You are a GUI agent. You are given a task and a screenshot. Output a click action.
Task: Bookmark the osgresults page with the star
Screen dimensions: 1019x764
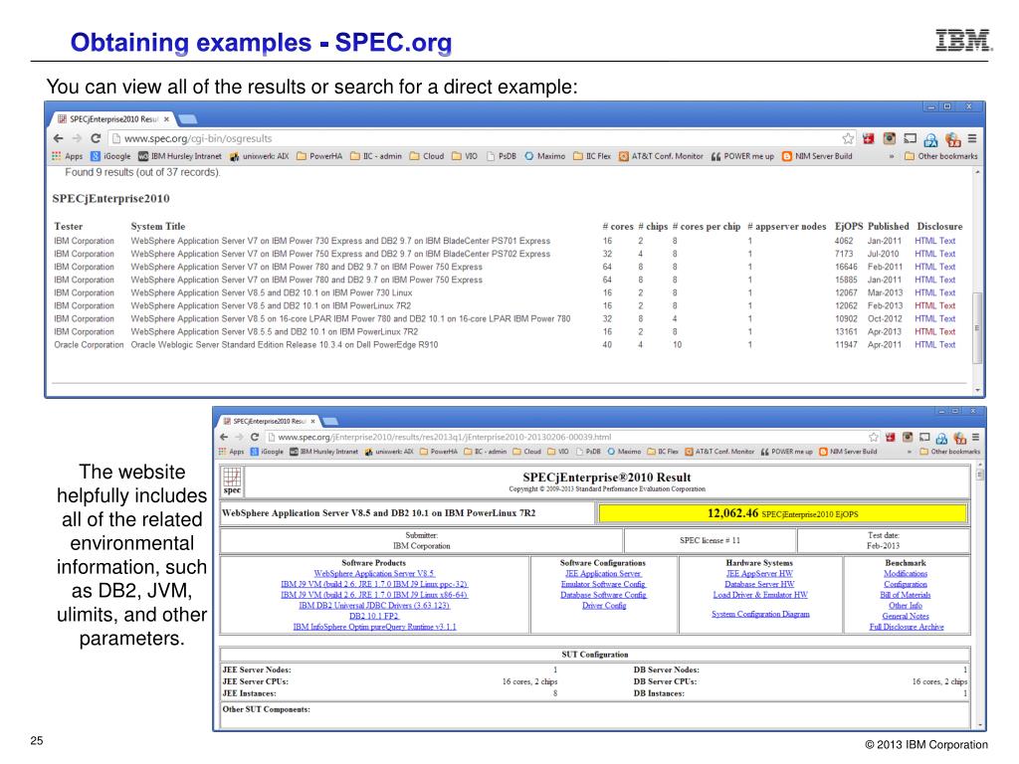tap(848, 138)
